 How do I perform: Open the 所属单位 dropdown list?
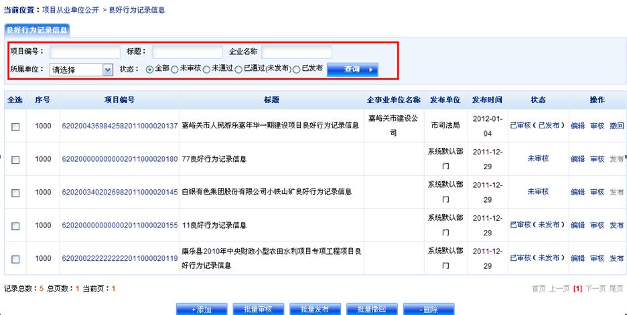(81, 70)
